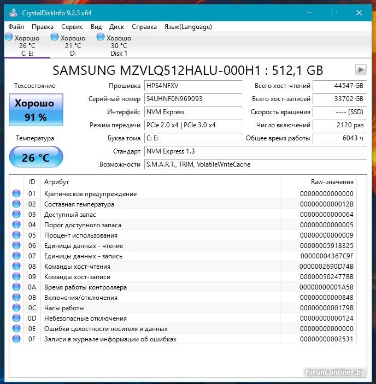The height and width of the screenshot is (384, 376).
Task: Select the Disk 1 tab
Action: [x=119, y=45]
